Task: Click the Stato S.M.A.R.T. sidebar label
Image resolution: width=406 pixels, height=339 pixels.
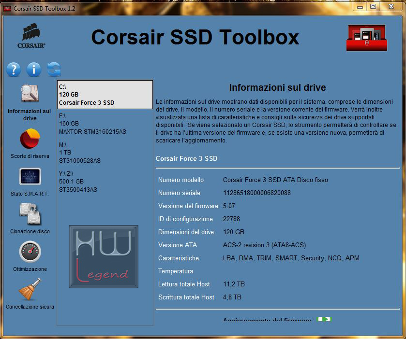Action: 30,194
